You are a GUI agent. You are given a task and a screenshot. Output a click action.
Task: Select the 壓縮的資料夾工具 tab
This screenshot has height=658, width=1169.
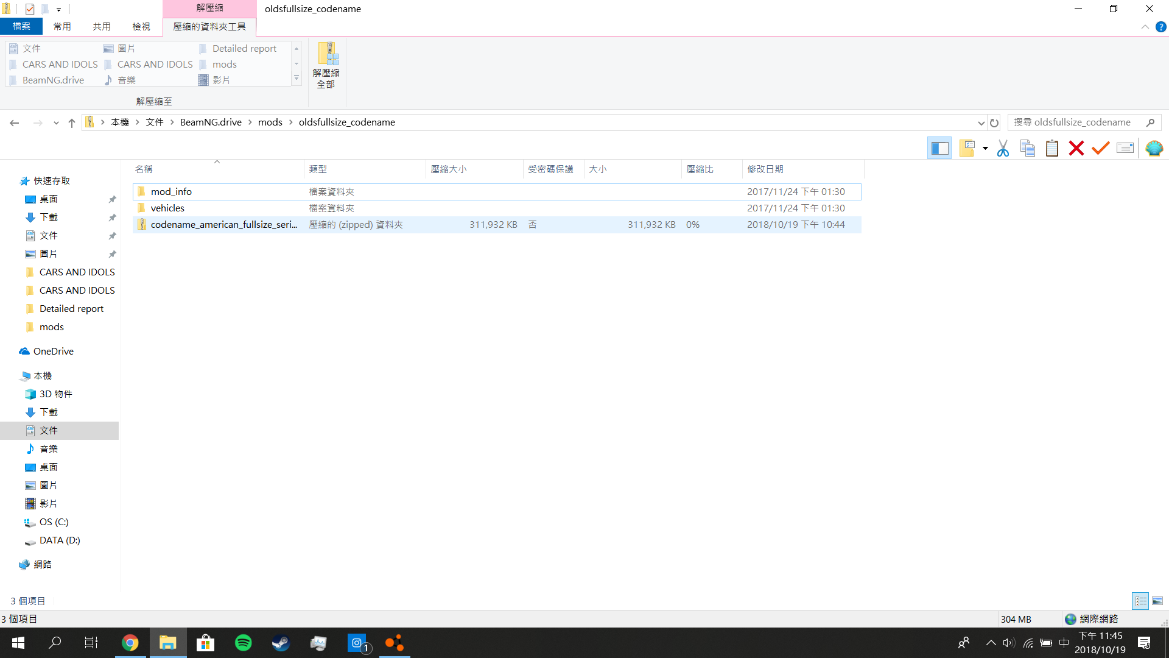tap(209, 26)
